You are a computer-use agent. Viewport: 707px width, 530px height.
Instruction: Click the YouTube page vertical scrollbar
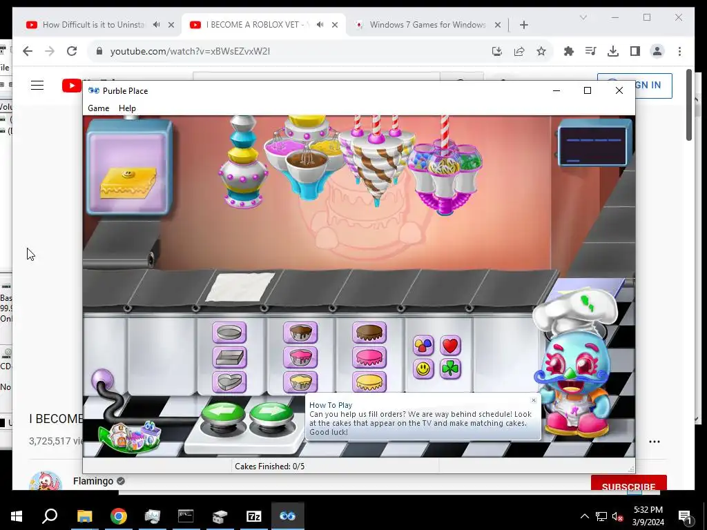tap(688, 105)
